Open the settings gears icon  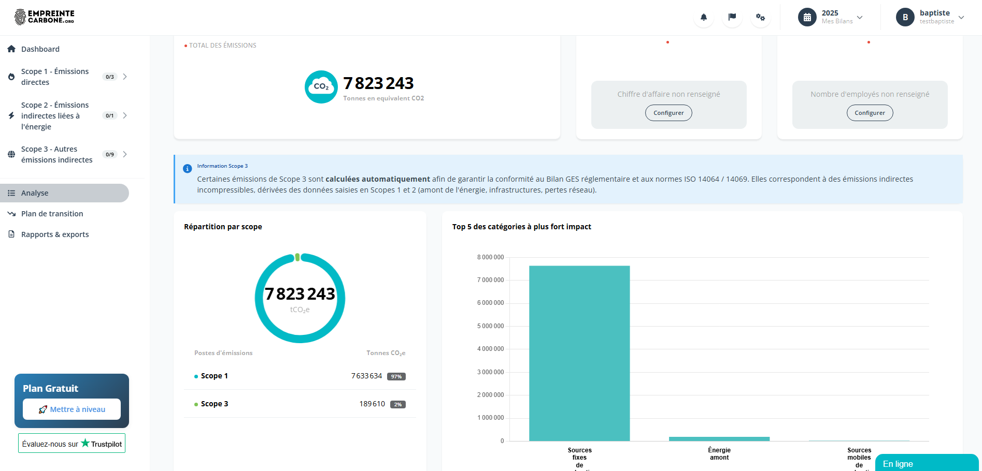760,17
